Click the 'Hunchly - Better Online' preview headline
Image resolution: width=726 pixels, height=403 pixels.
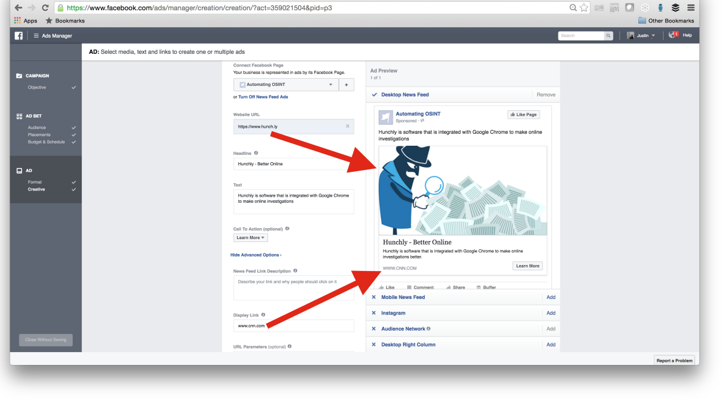(x=417, y=242)
